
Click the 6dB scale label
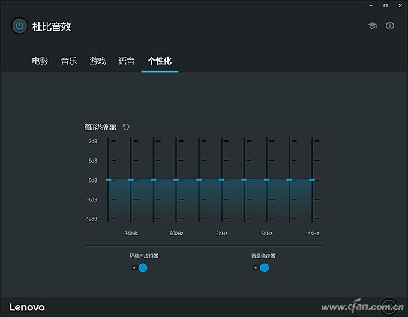point(93,160)
